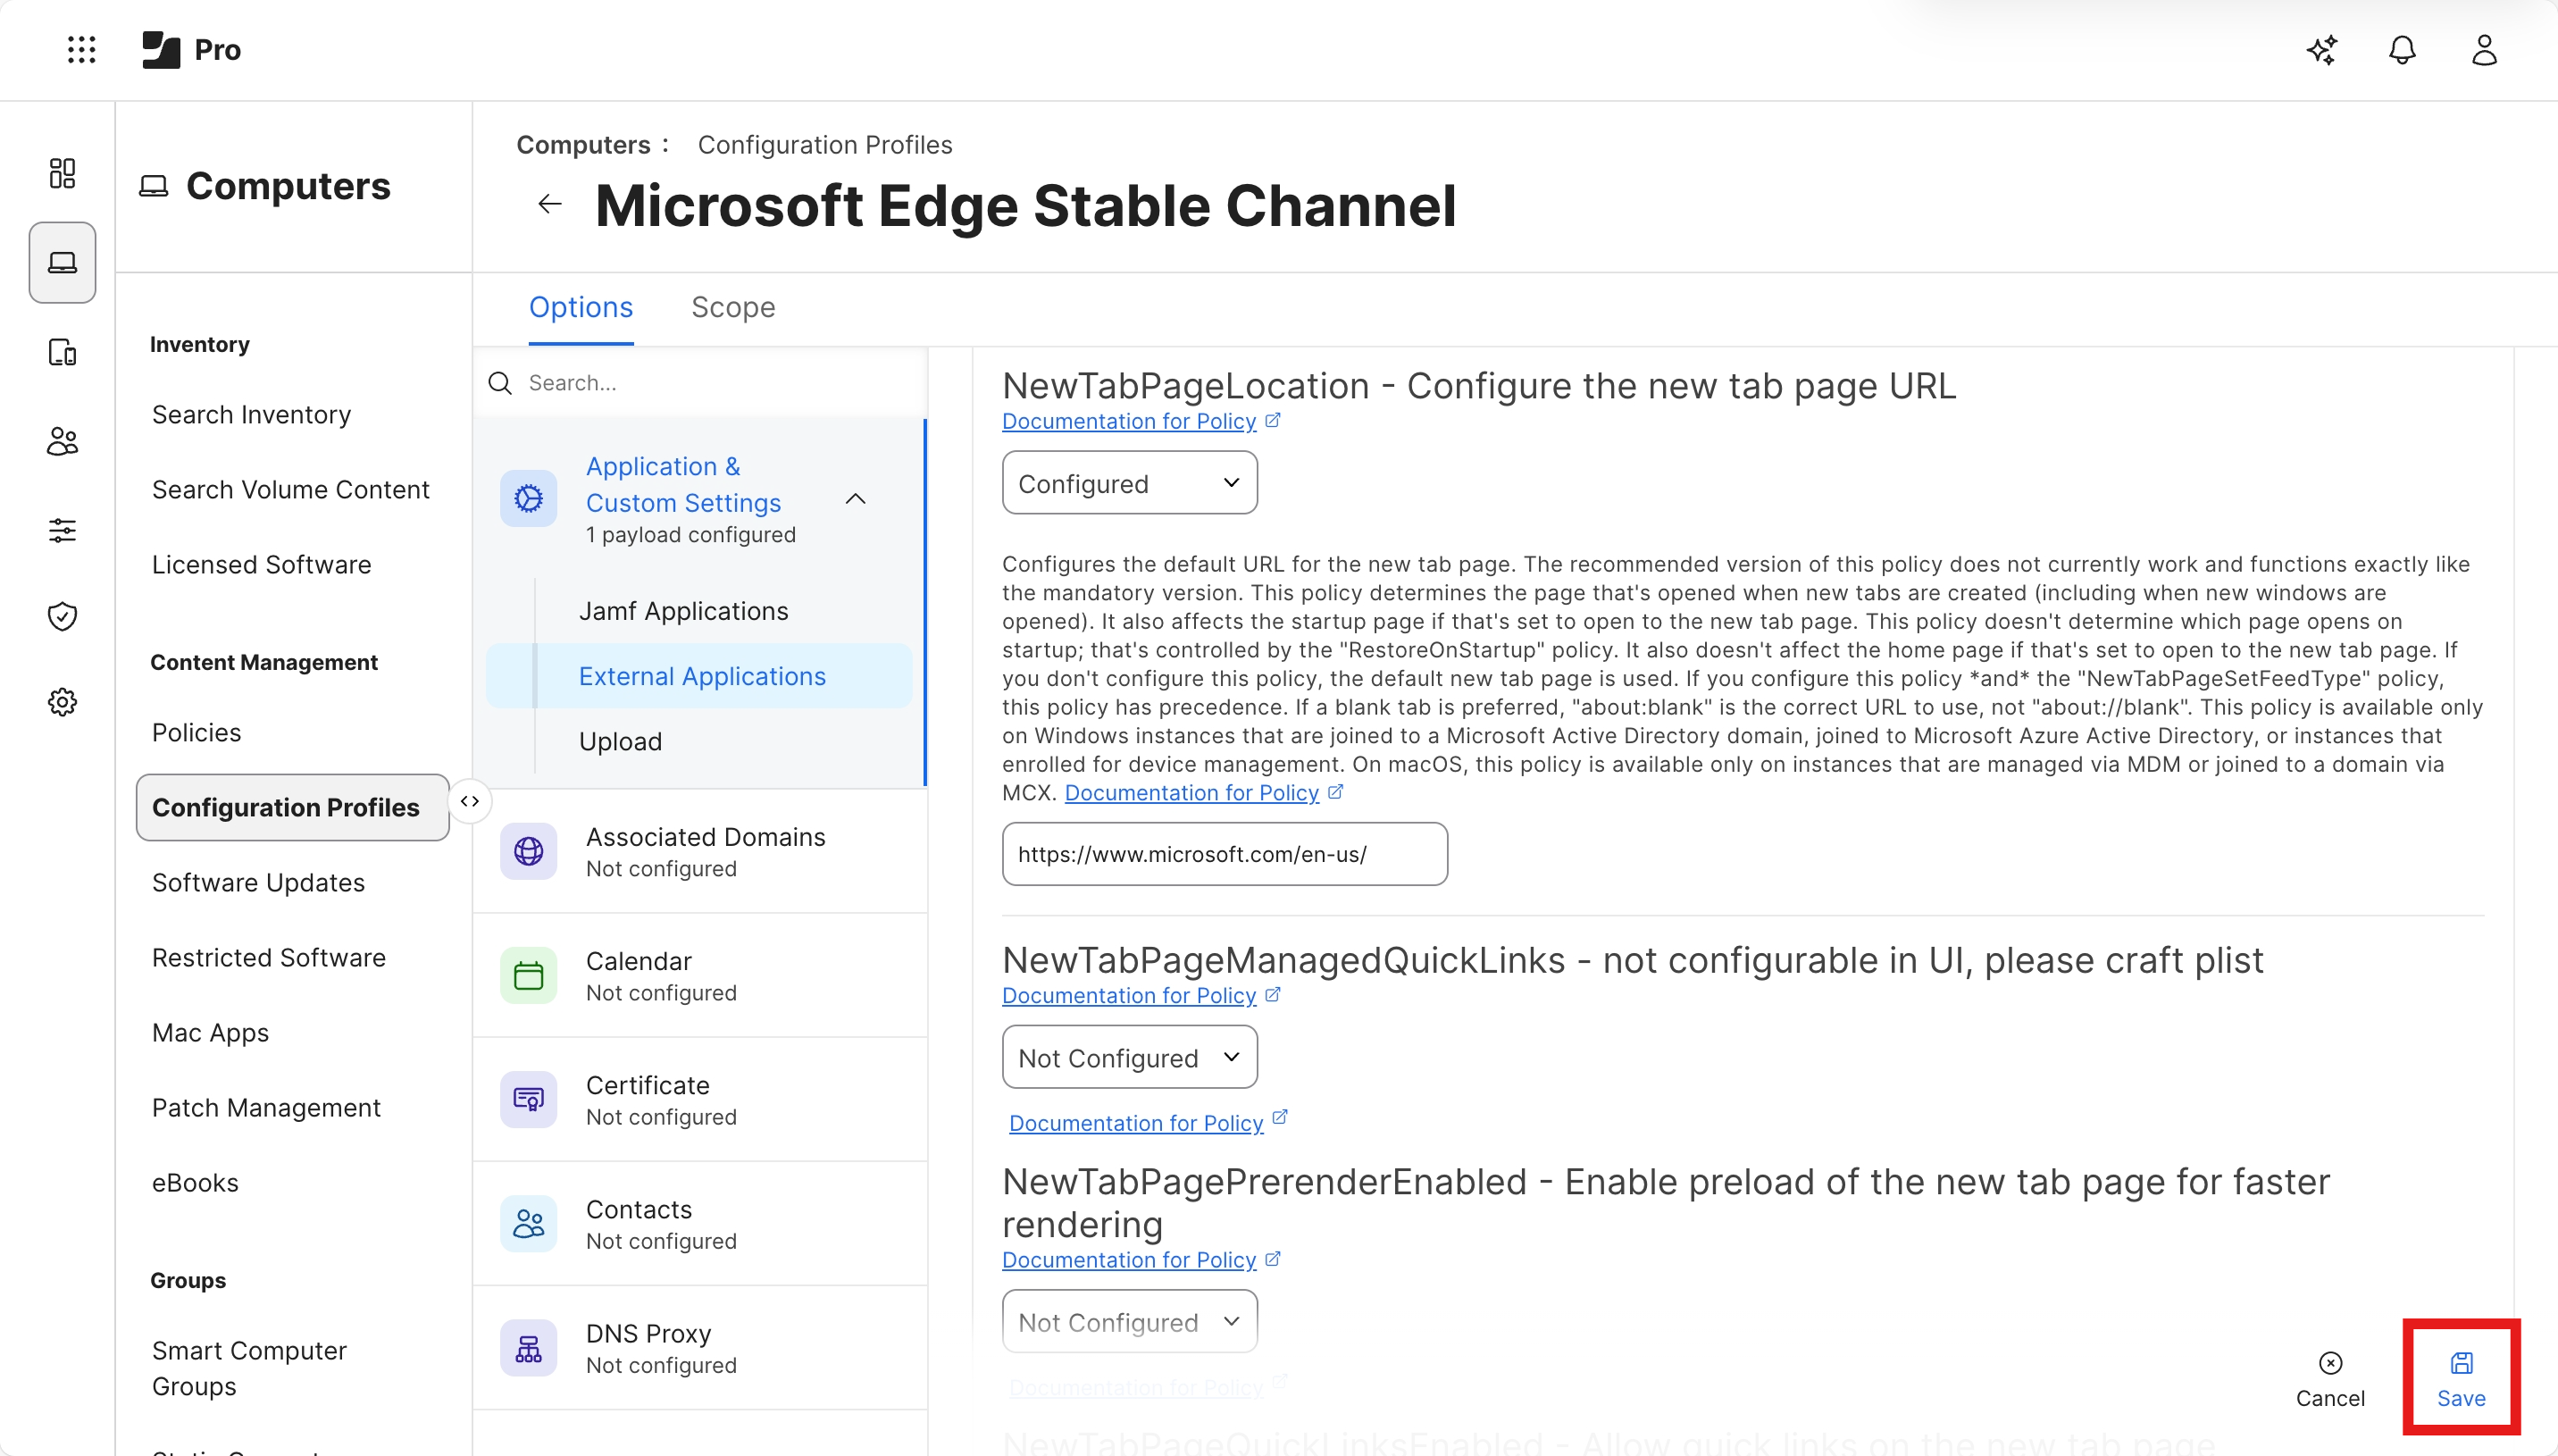
Task: Select the Upload sub-item
Action: click(x=621, y=742)
